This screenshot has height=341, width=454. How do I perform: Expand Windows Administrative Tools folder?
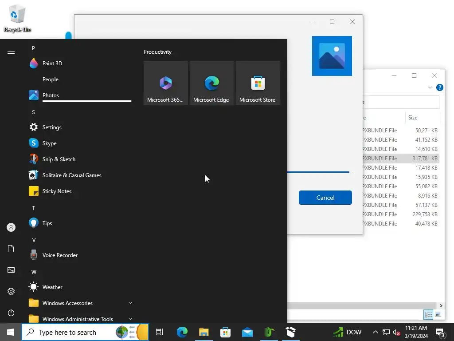click(x=80, y=319)
